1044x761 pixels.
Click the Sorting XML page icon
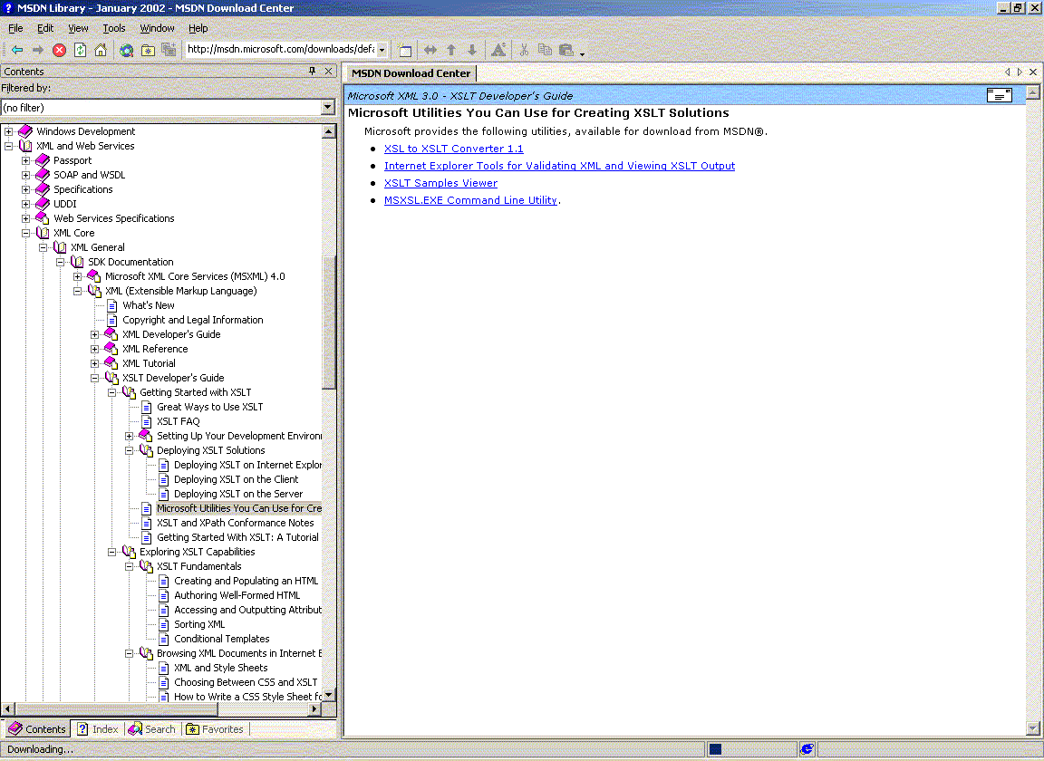coord(164,624)
